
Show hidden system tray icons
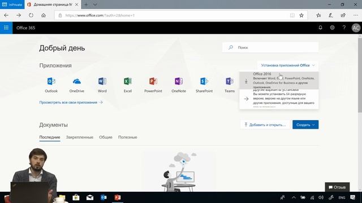point(294,197)
